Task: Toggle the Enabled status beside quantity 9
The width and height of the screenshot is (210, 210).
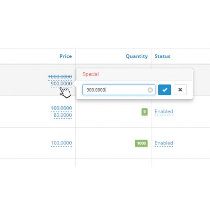Action: (164, 112)
